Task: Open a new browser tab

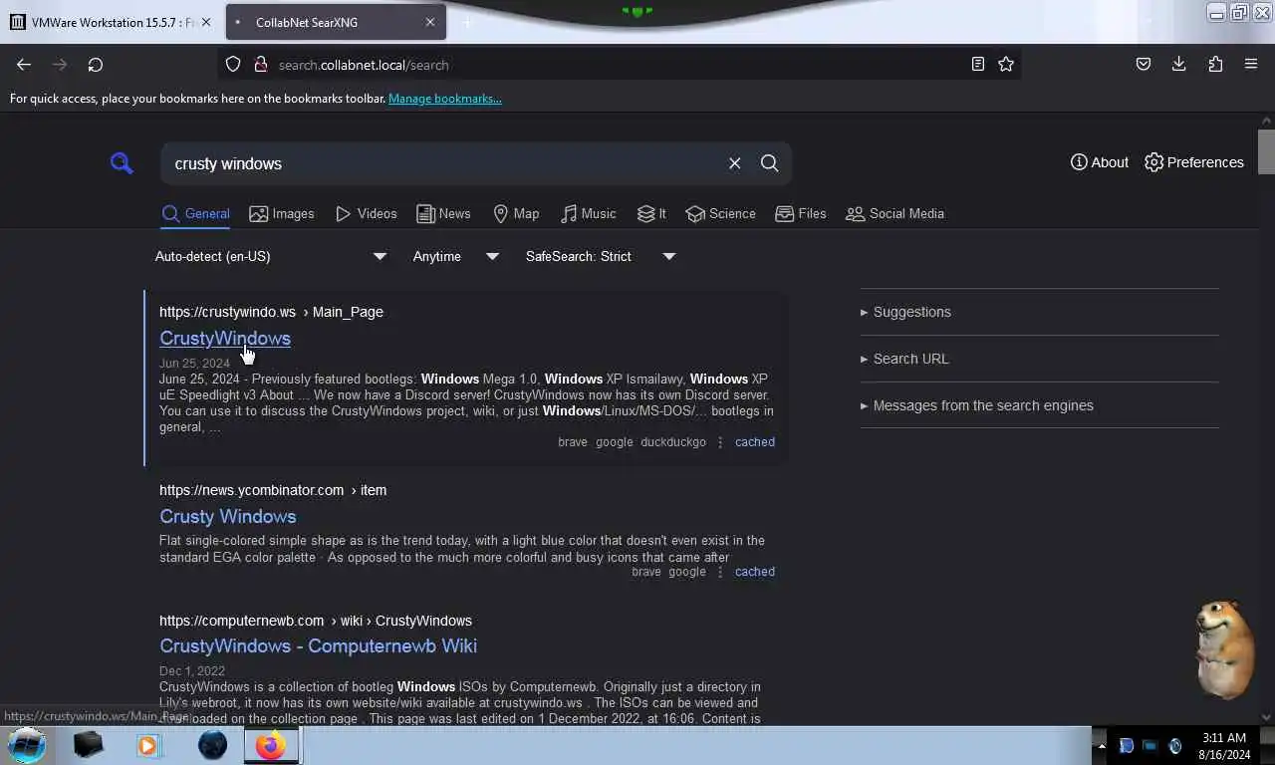Action: click(x=467, y=22)
